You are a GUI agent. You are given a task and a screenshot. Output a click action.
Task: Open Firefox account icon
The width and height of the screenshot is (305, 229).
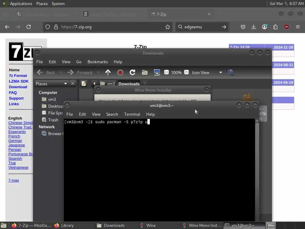coord(264,27)
